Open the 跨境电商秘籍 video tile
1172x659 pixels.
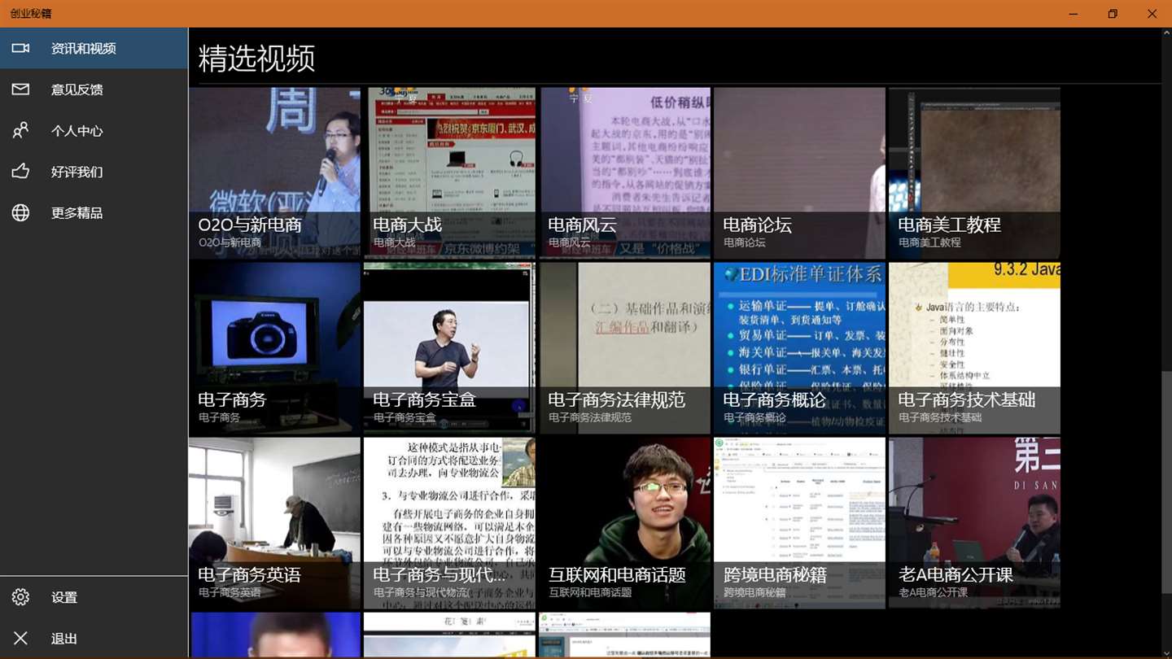799,523
